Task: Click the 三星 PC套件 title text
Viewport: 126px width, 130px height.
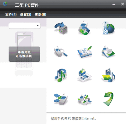Action: pyautogui.click(x=27, y=5)
